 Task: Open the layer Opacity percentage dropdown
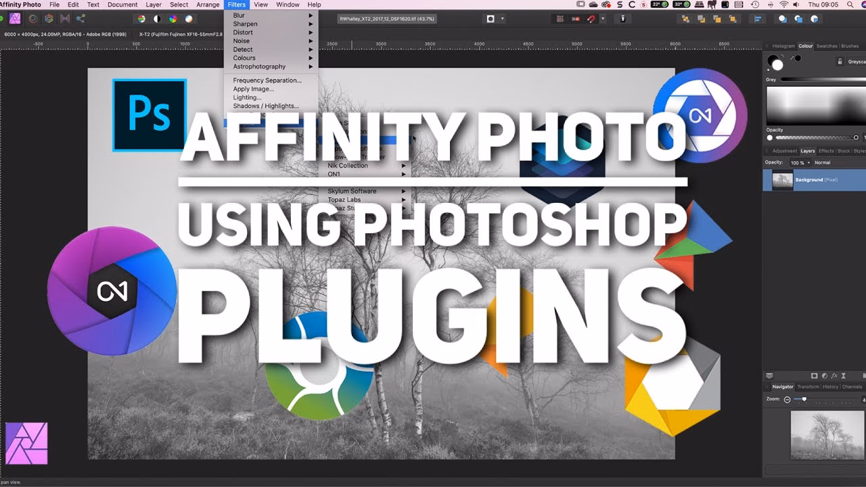click(x=801, y=162)
